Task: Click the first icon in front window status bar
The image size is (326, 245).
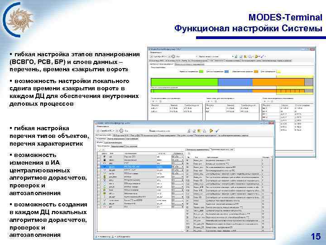Action: coord(97,237)
